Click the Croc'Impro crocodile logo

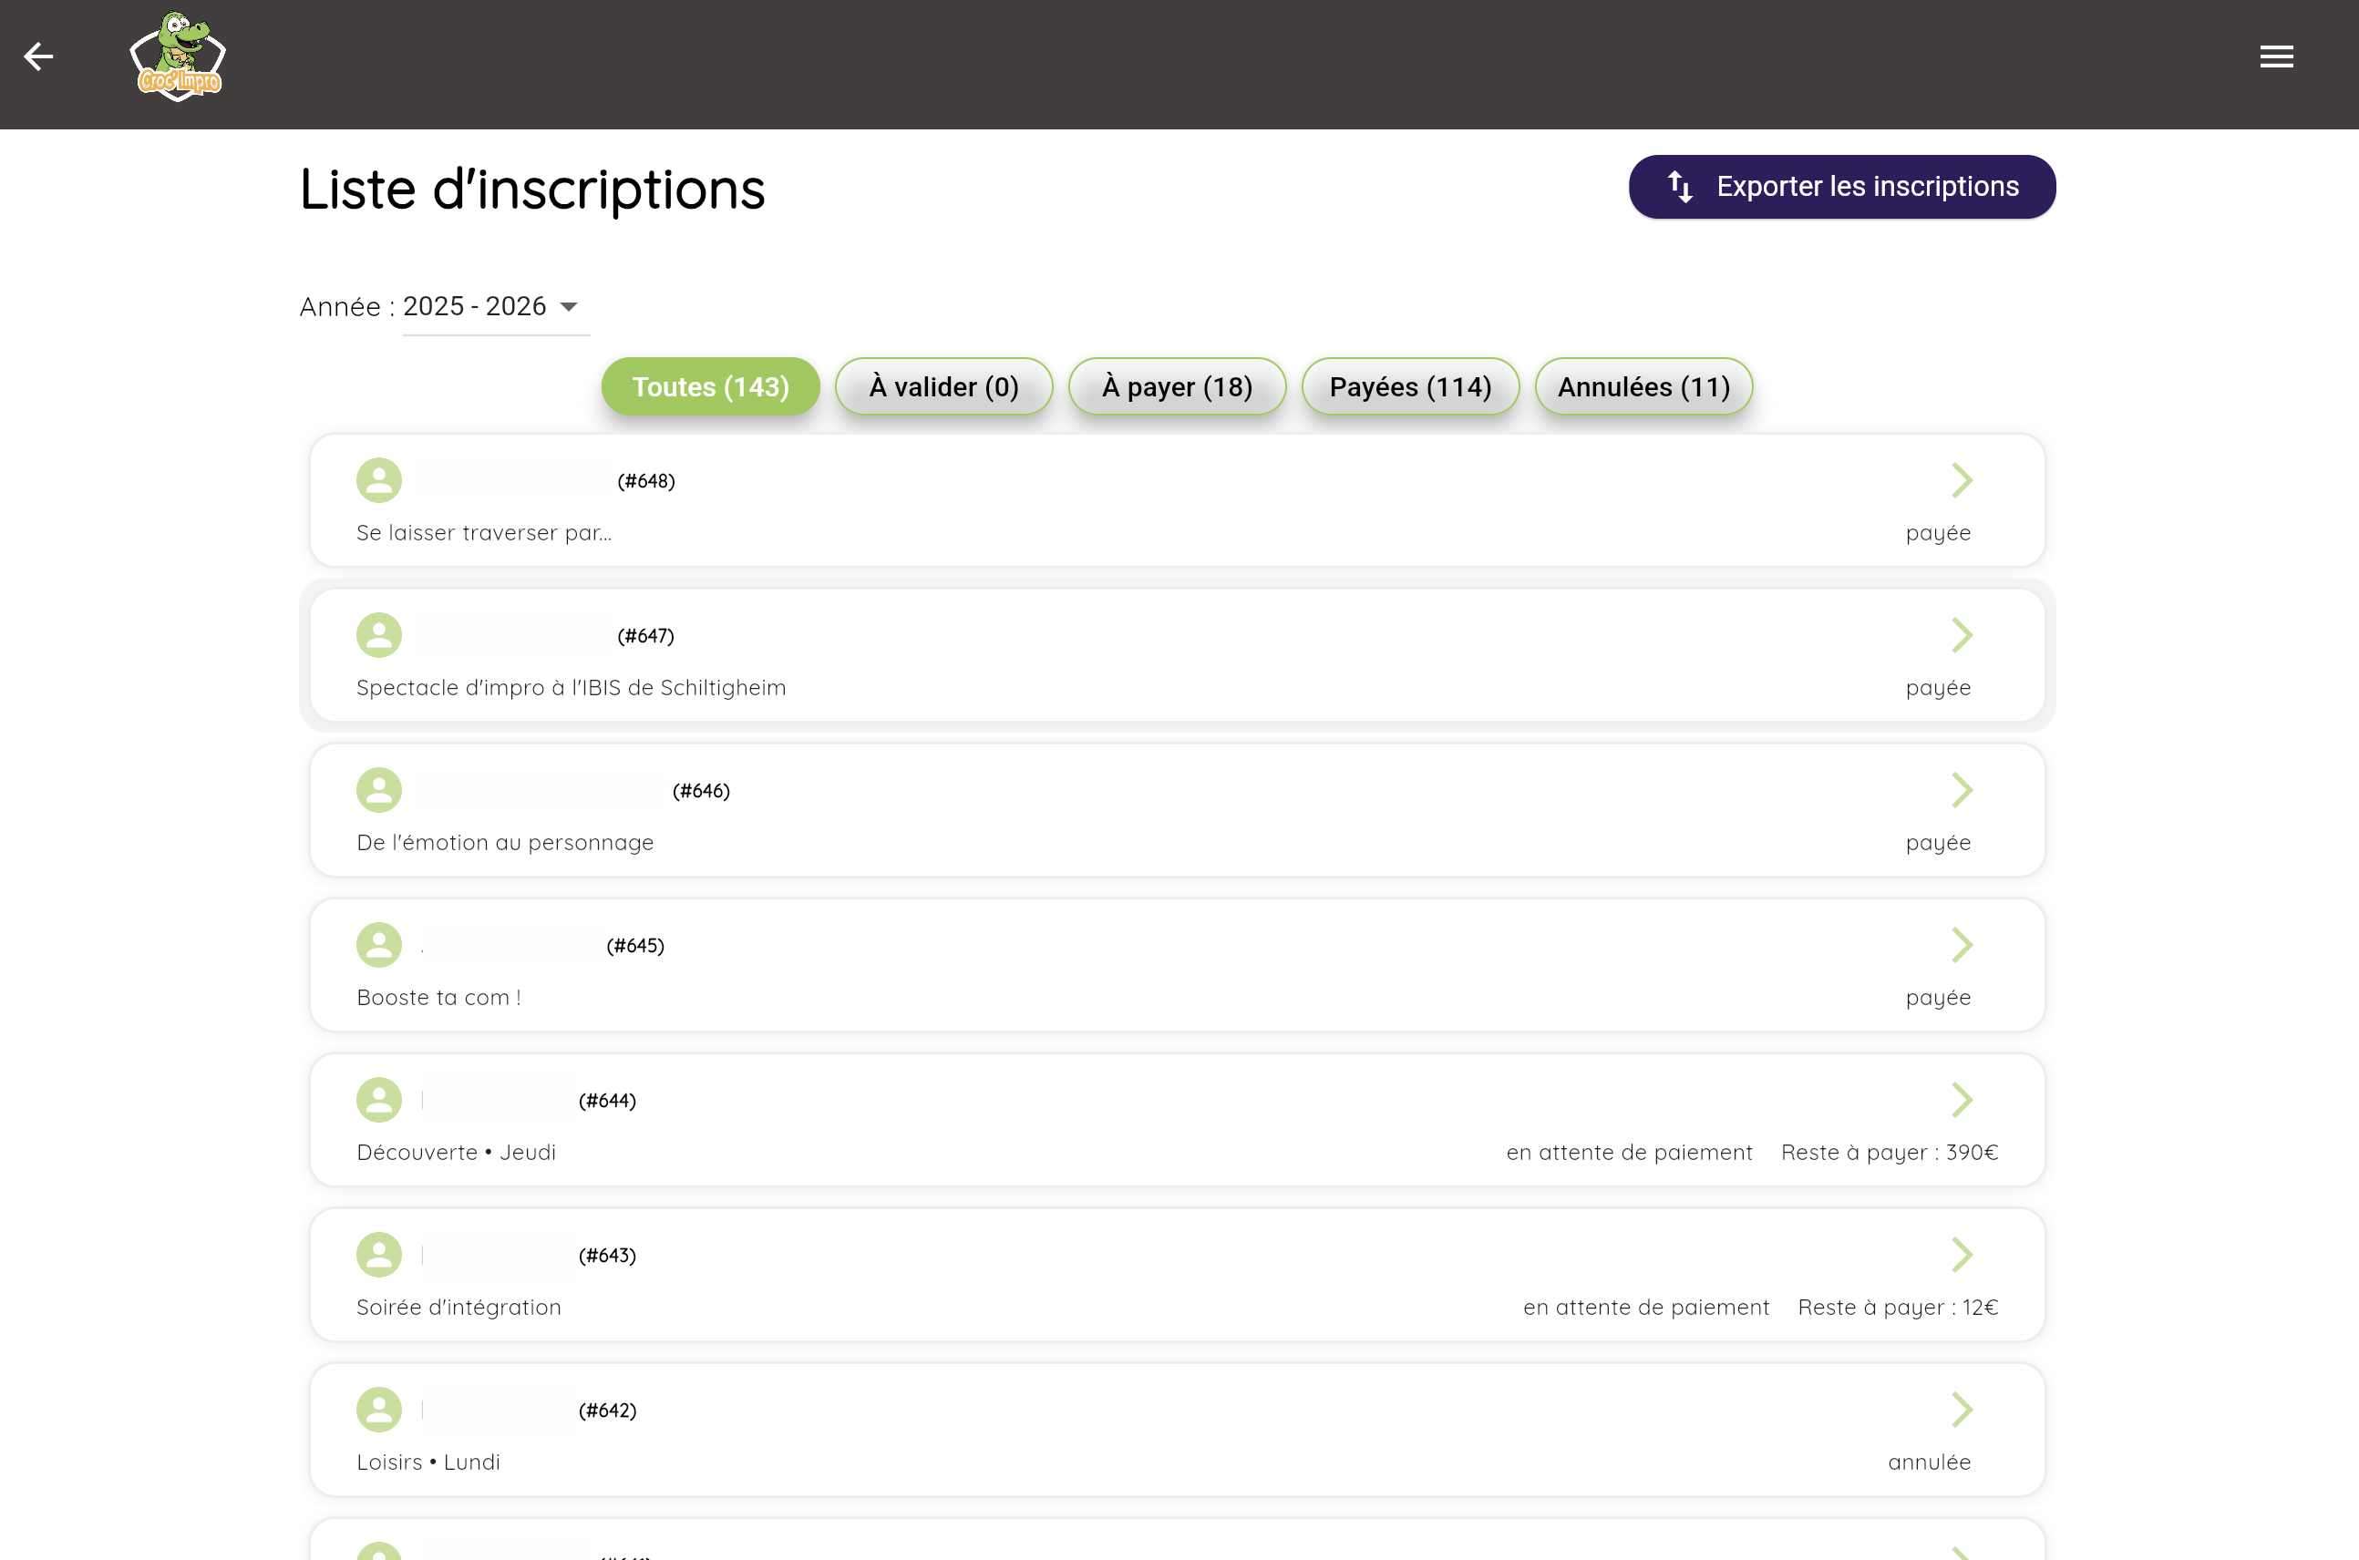[x=177, y=56]
